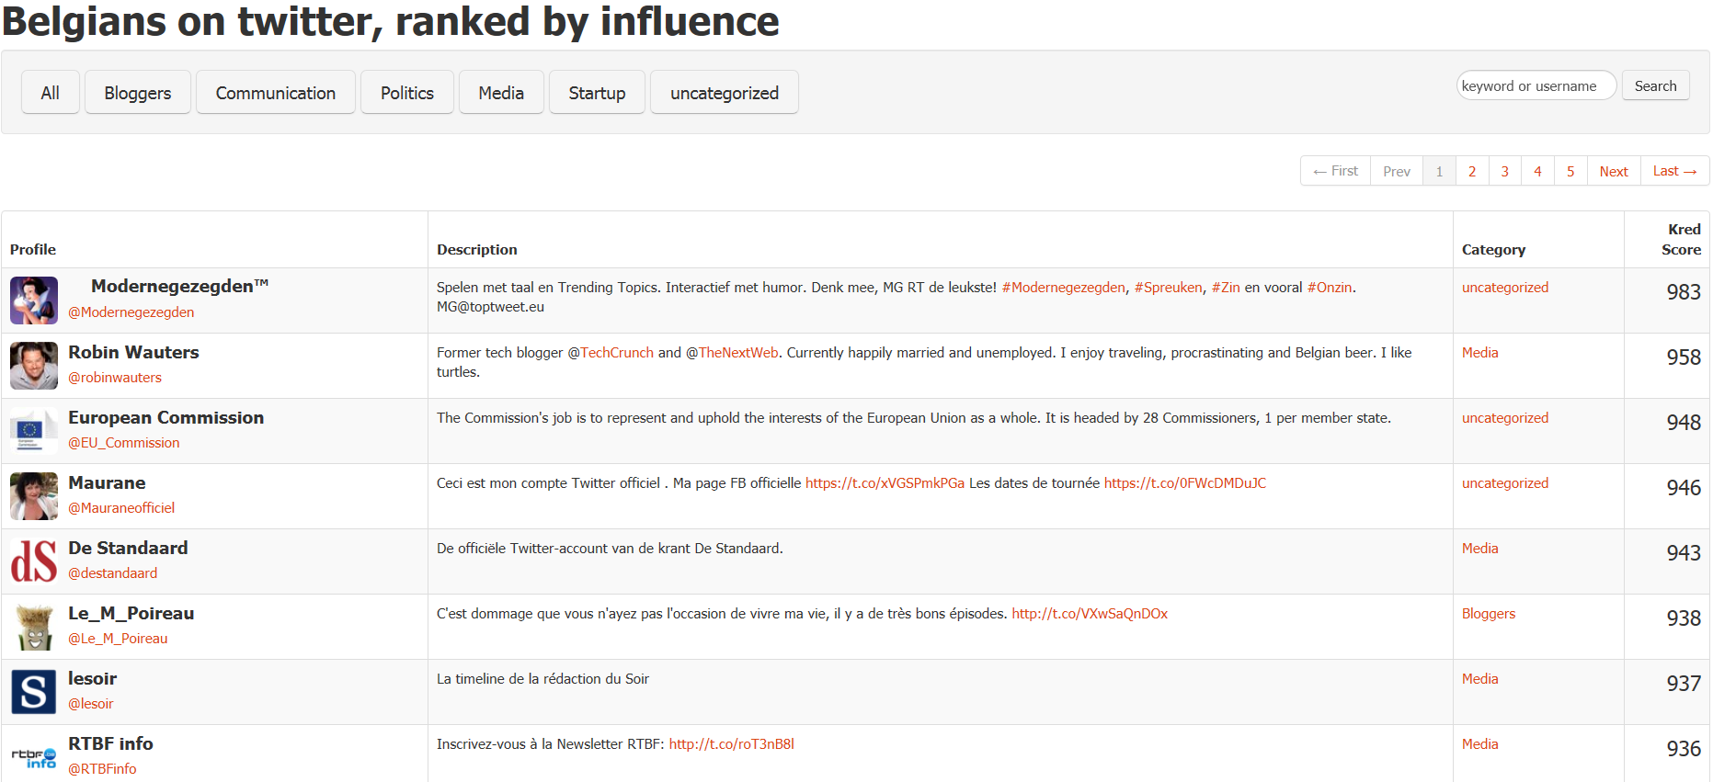Image resolution: width=1713 pixels, height=782 pixels.
Task: Switch to Communication category filter
Action: pyautogui.click(x=276, y=93)
